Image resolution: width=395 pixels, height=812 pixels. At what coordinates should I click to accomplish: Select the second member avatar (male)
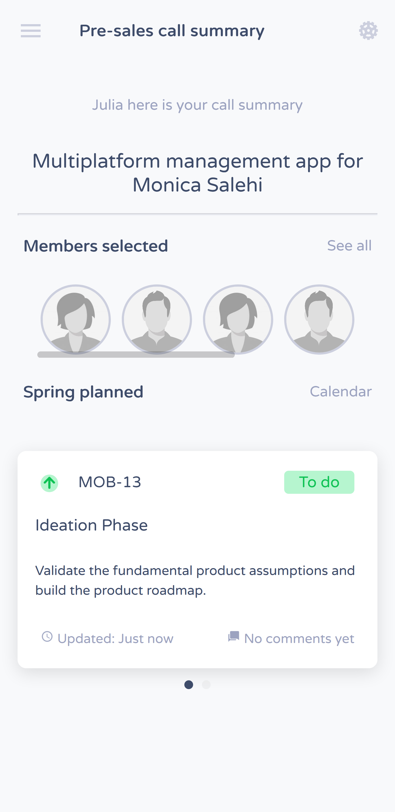click(157, 319)
